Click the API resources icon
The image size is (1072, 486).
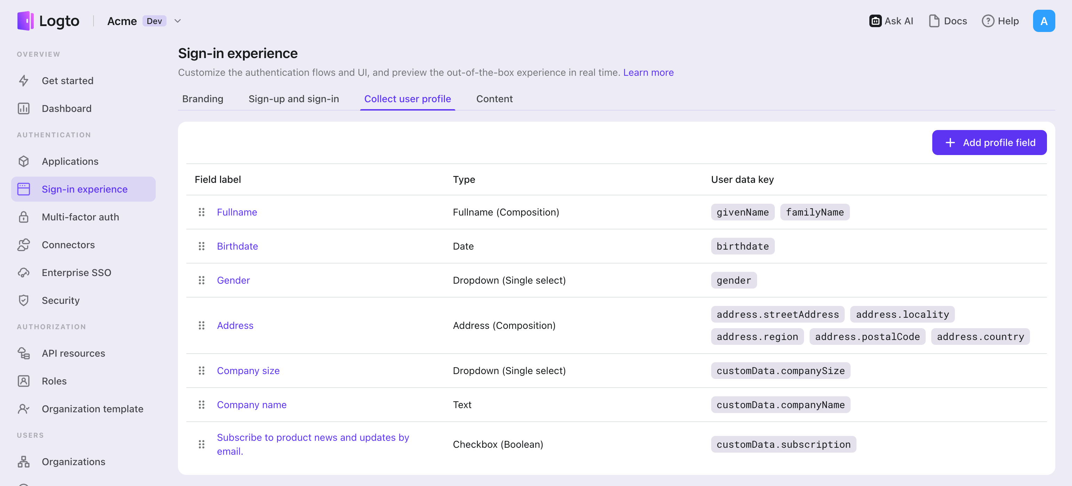click(x=24, y=353)
